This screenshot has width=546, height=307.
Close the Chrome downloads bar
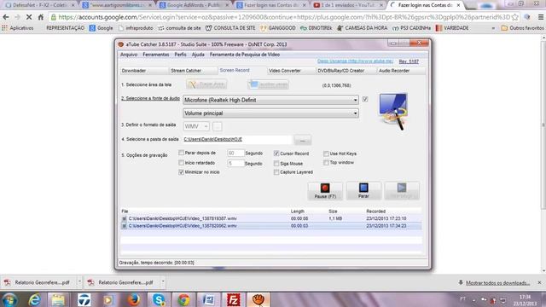[x=539, y=282]
